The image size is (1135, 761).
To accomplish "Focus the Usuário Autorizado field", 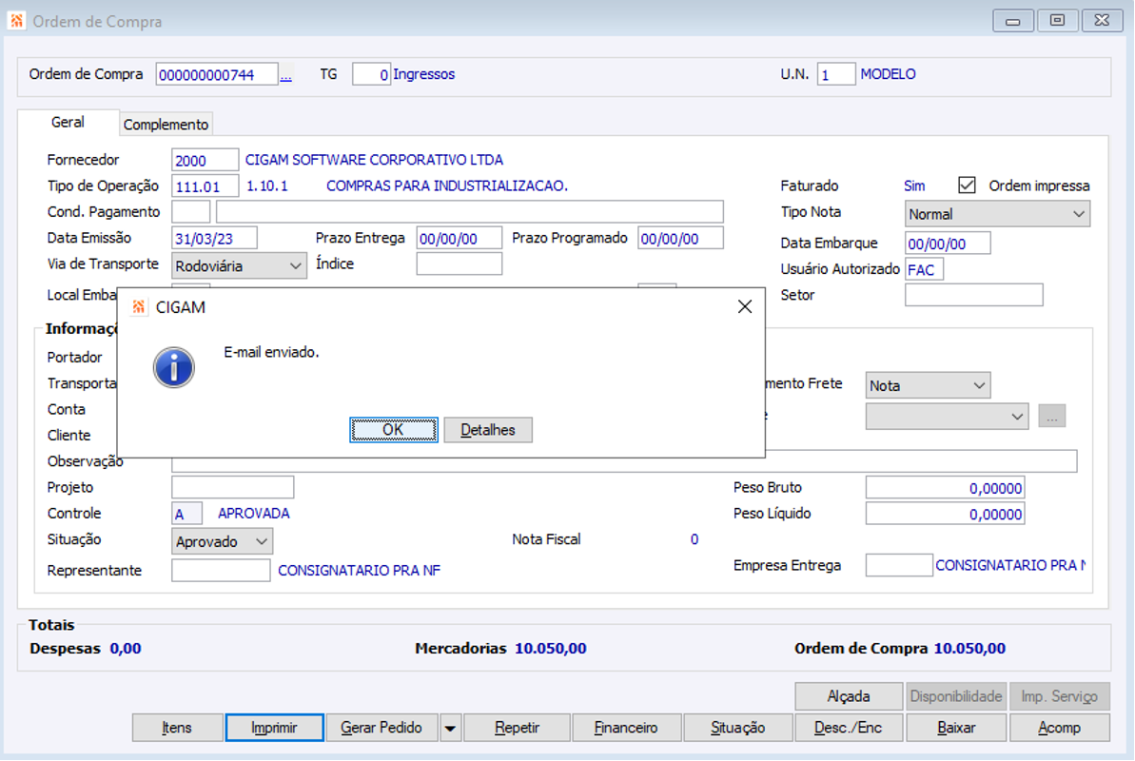I will (925, 269).
